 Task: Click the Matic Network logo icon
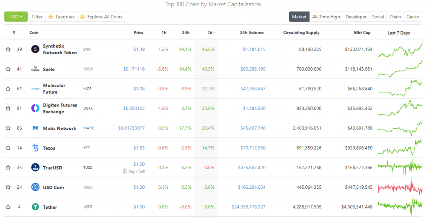pos(35,128)
